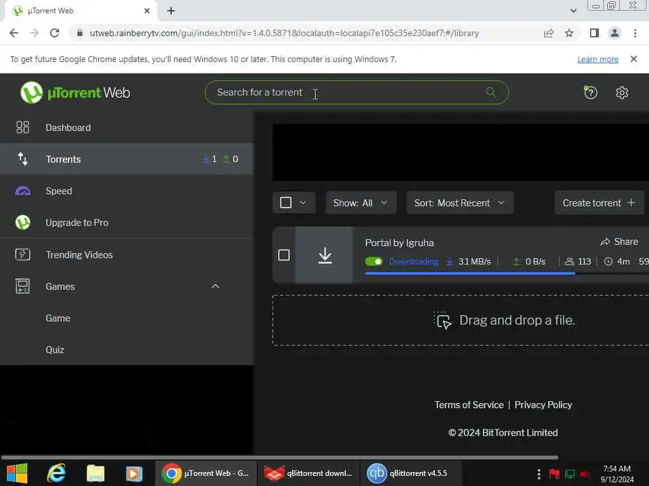The height and width of the screenshot is (486, 649).
Task: Click the Portal by Igruha title
Action: (x=399, y=242)
